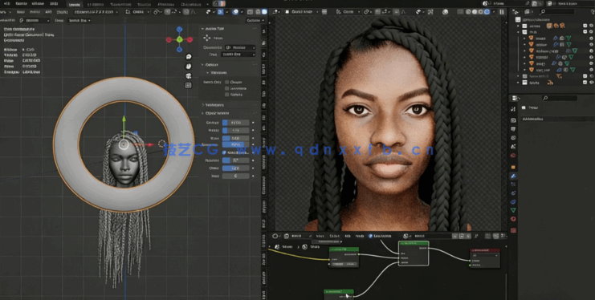Toggle the Use Nodes checkbox in node editor
595x300 pixels.
[x=370, y=236]
